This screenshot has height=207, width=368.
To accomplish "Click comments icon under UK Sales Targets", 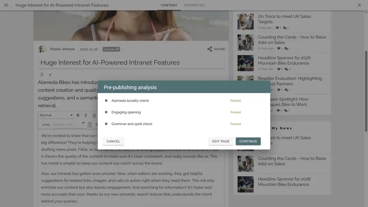I will coord(285,28).
